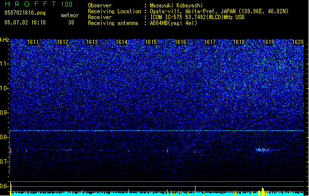Click the HROFFT 1.0.0 title text

click(x=38, y=4)
